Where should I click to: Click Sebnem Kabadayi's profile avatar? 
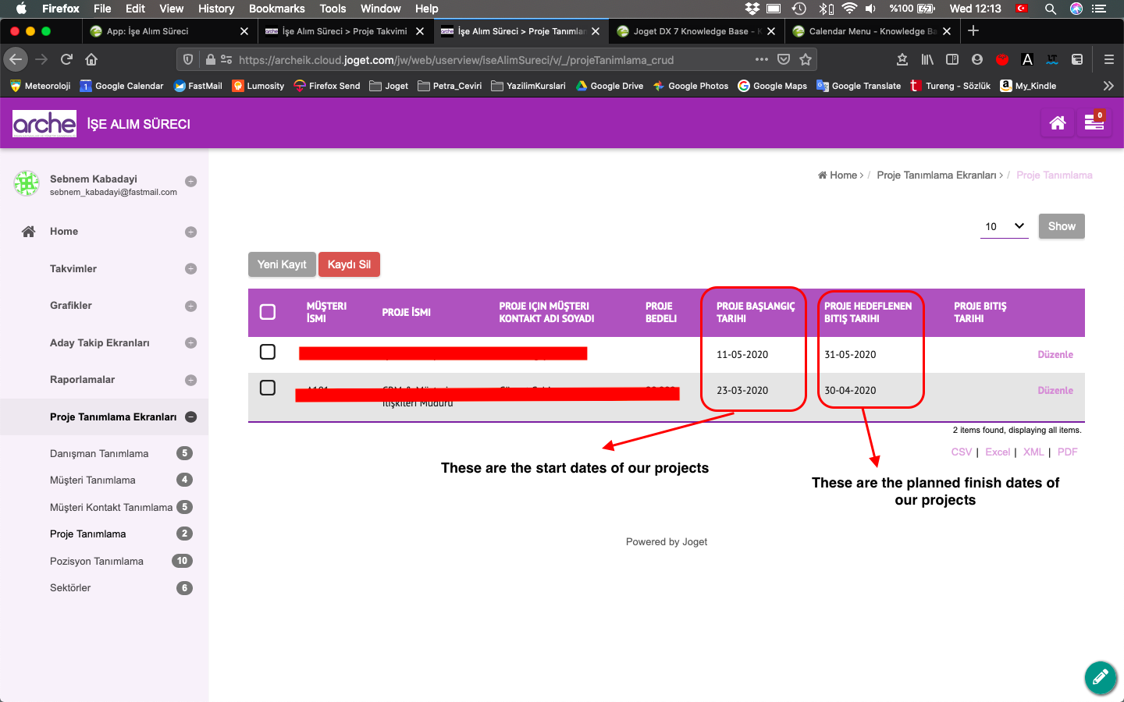(27, 183)
